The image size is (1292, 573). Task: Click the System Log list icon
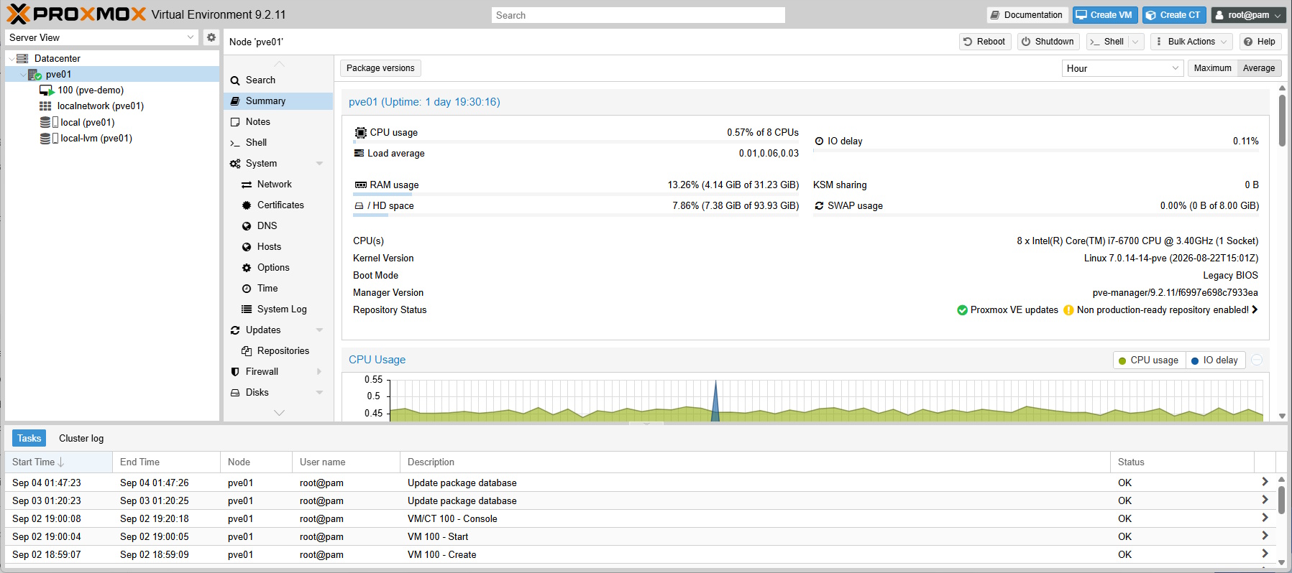(247, 309)
